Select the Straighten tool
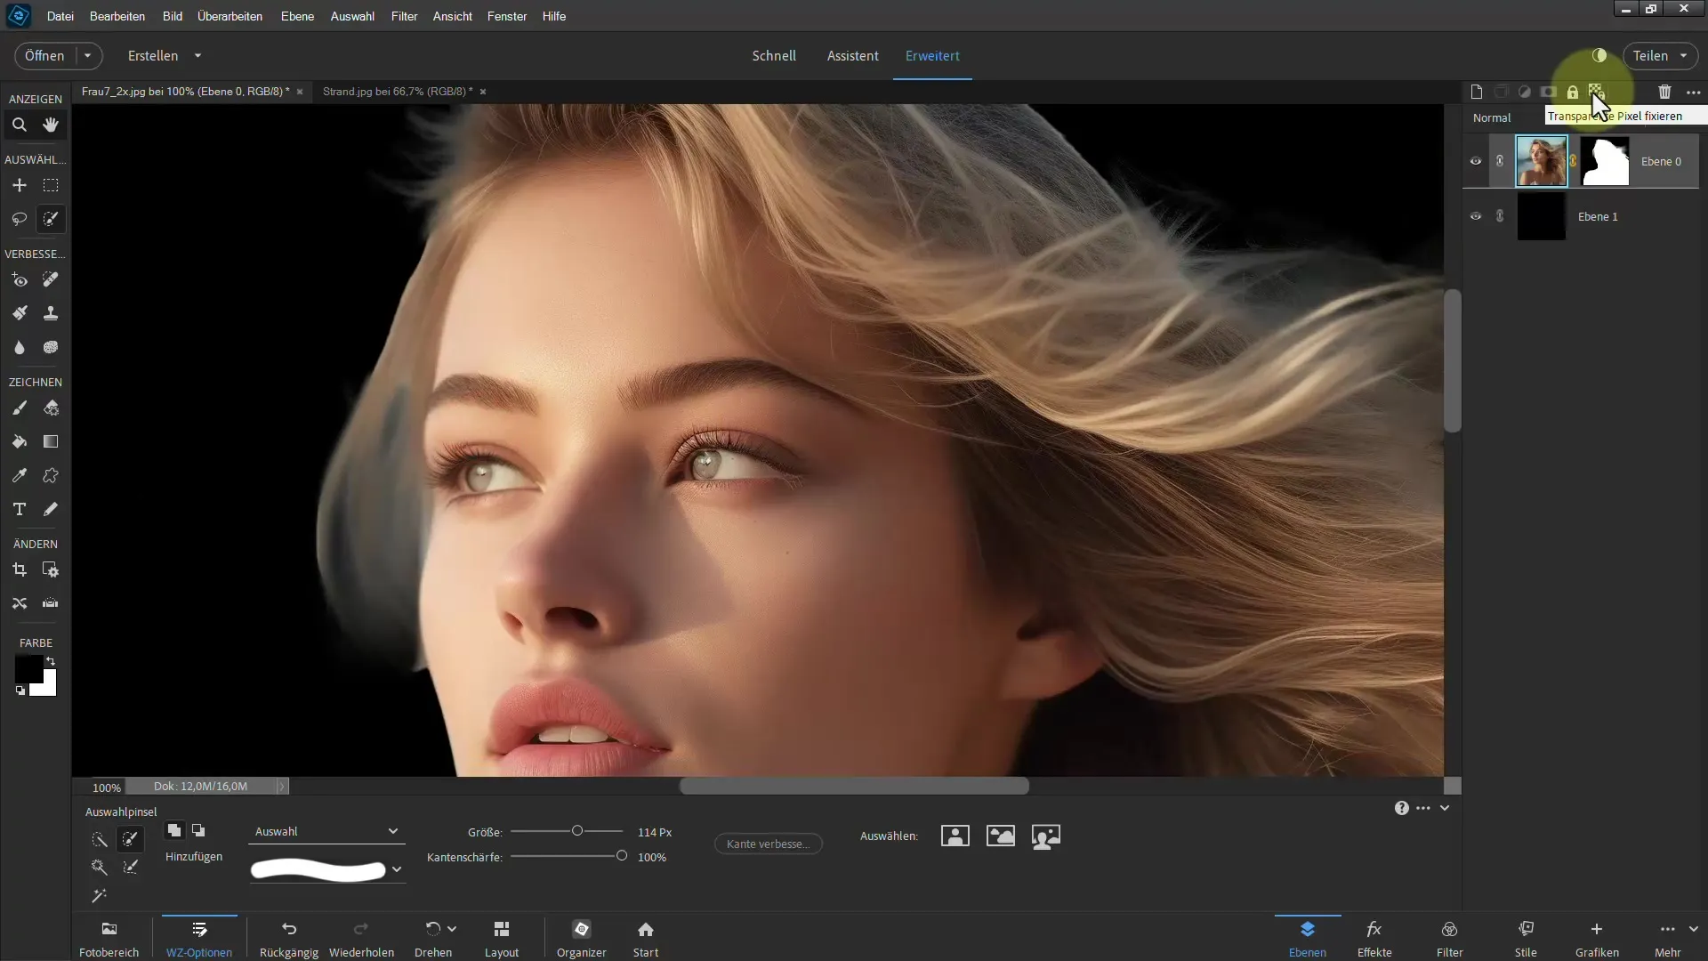This screenshot has width=1708, height=961. click(x=51, y=603)
